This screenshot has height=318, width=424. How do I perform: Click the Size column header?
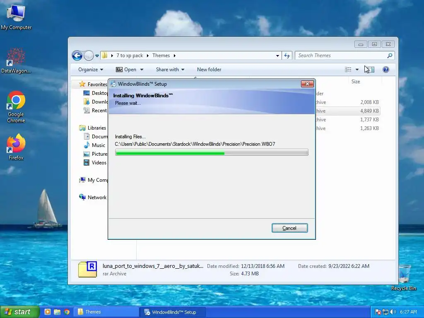[x=356, y=82]
